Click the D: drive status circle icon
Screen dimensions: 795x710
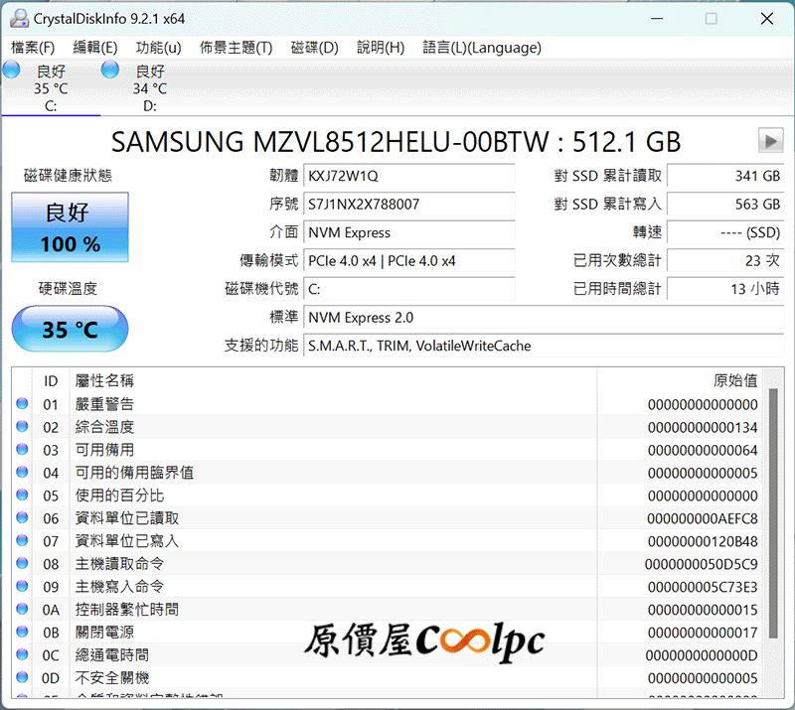[x=110, y=70]
